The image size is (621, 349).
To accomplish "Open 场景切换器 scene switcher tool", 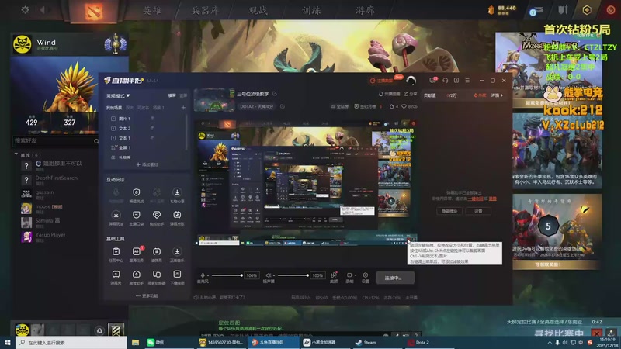I will (x=157, y=278).
